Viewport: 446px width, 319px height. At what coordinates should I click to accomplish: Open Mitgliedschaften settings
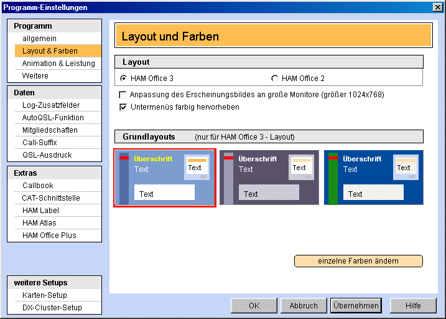point(58,130)
